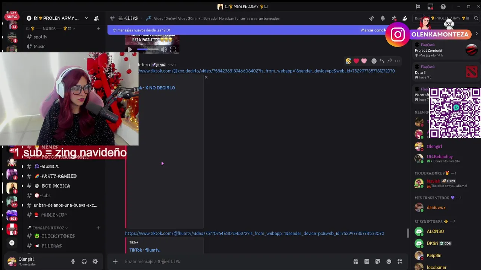Open the xno.decirlo TikTok link
The height and width of the screenshot is (270, 481).
(x=266, y=71)
